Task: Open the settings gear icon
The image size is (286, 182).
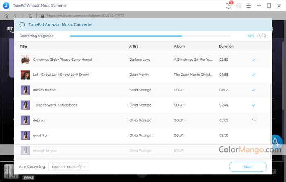Action: point(239,6)
